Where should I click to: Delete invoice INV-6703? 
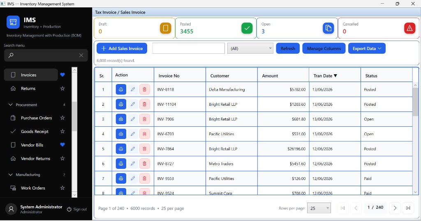click(x=144, y=134)
